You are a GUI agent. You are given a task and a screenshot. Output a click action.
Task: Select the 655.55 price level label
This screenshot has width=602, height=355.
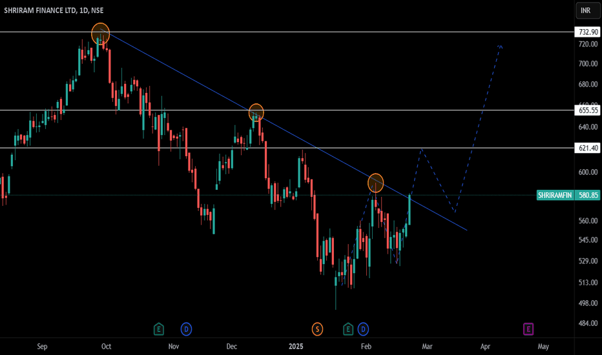(x=587, y=110)
